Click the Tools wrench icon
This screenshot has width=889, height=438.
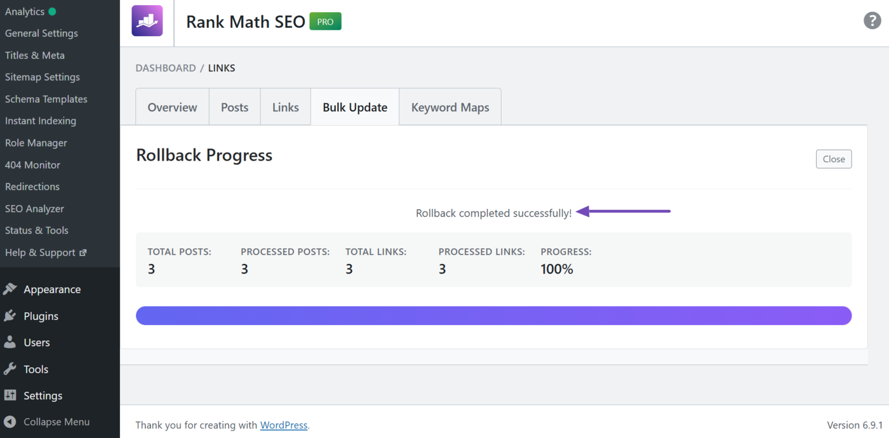(x=10, y=369)
